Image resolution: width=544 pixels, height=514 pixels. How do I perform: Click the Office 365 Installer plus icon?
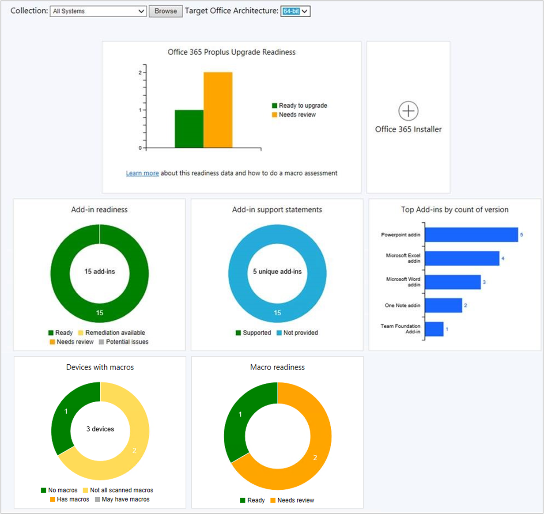coord(408,112)
